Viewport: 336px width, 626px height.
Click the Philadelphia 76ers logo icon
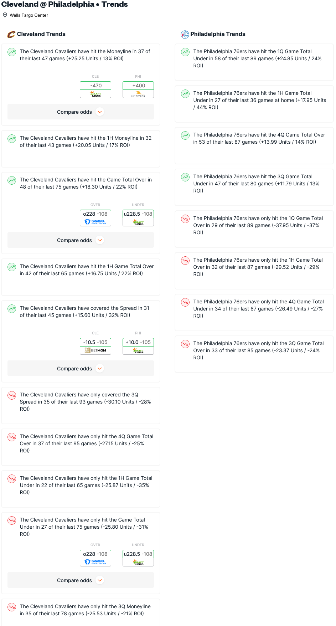coord(185,34)
